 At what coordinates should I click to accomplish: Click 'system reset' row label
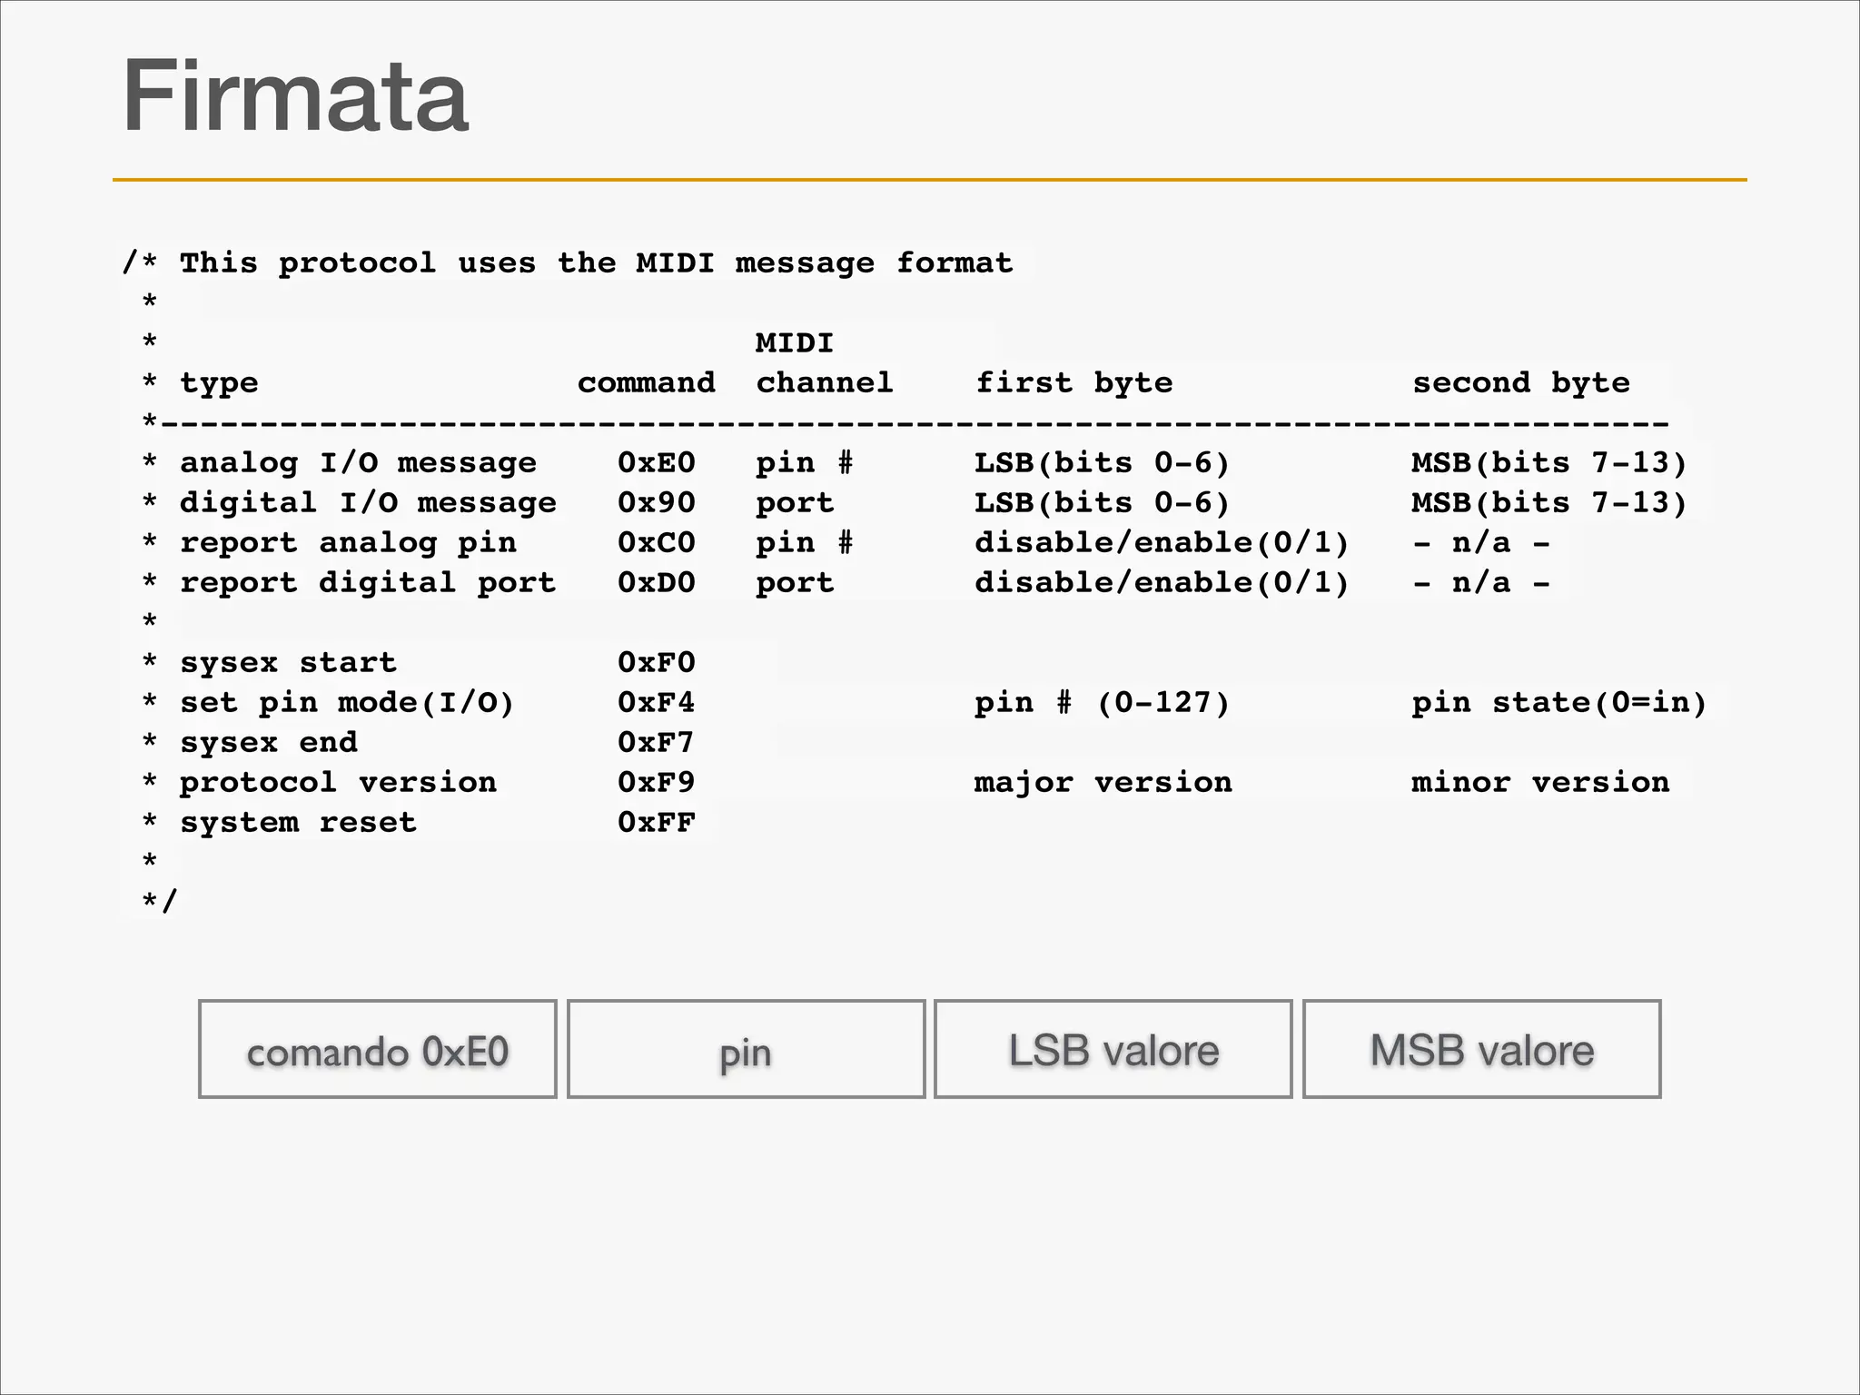pos(298,823)
